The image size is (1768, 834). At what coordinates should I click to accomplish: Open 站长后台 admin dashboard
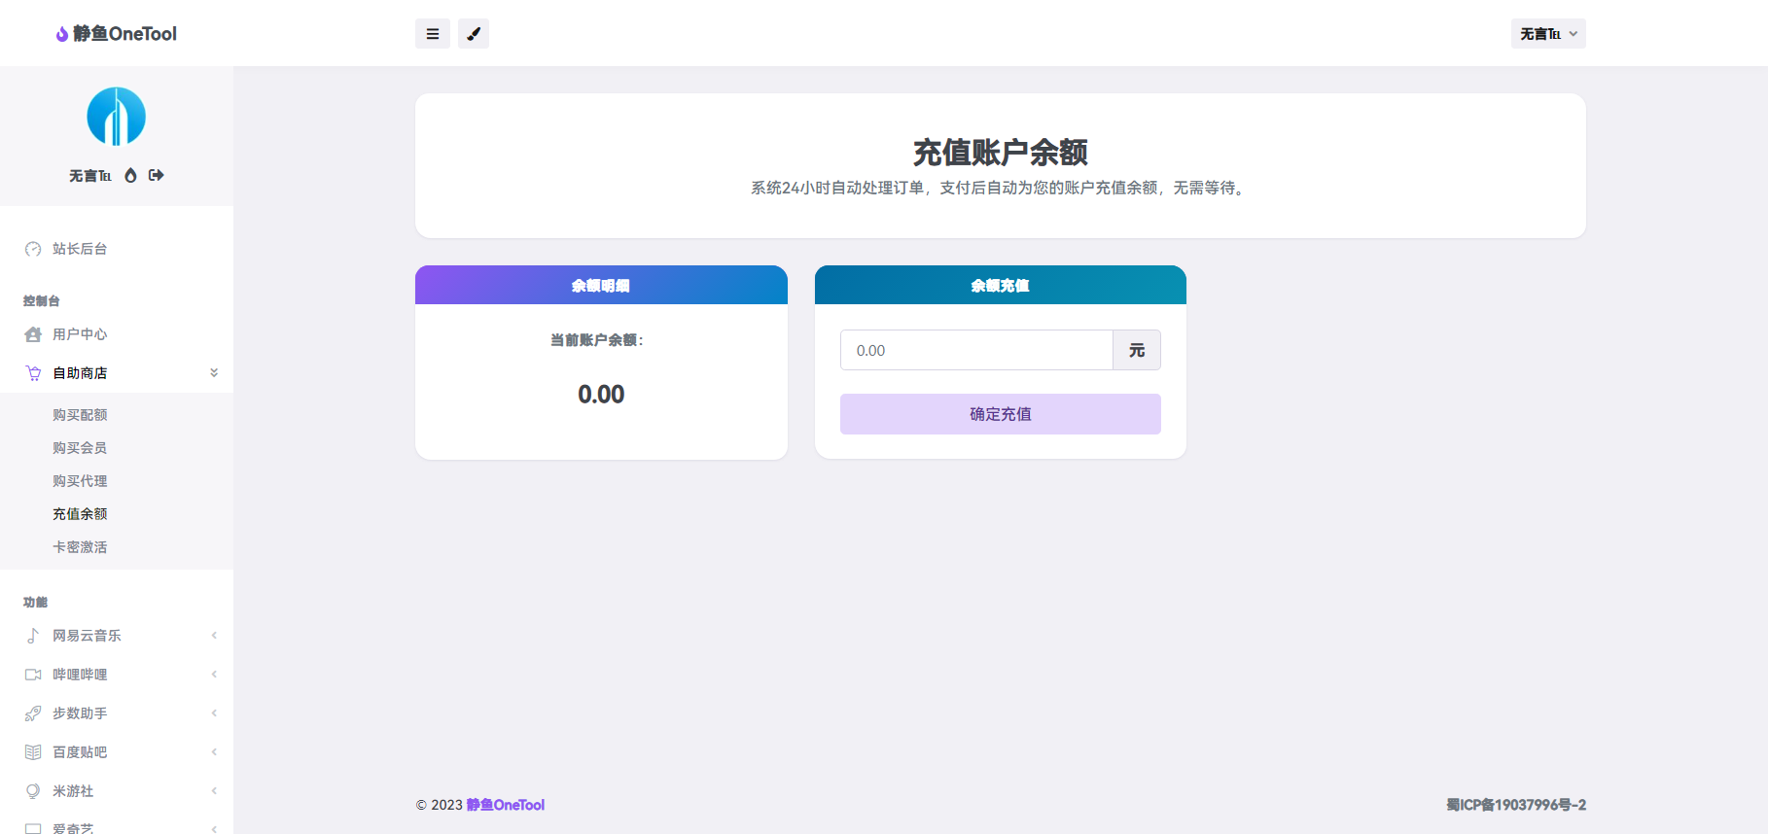(80, 249)
